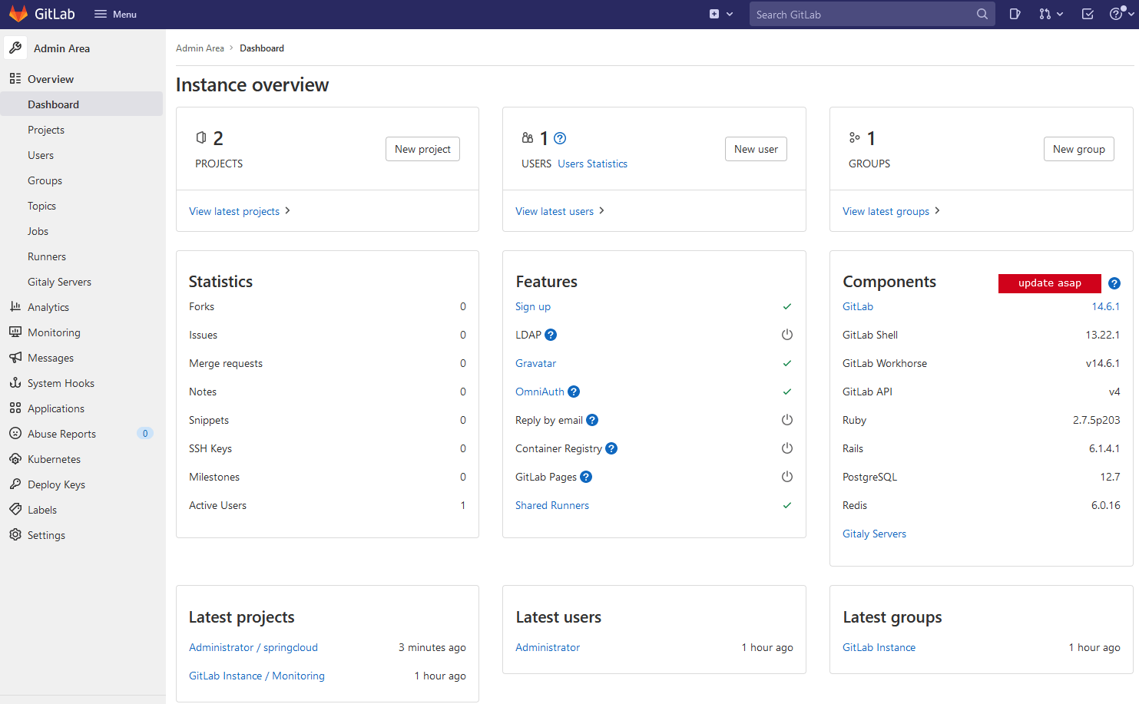Click the Components help question icon
This screenshot has height=704, width=1139.
pyautogui.click(x=1114, y=283)
